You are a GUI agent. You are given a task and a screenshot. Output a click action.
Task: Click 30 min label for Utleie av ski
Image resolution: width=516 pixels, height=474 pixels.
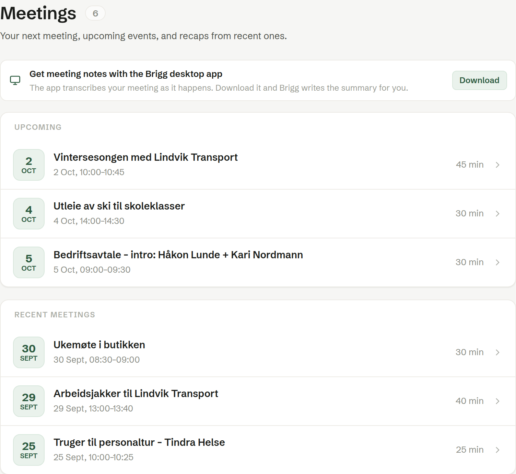(x=470, y=214)
